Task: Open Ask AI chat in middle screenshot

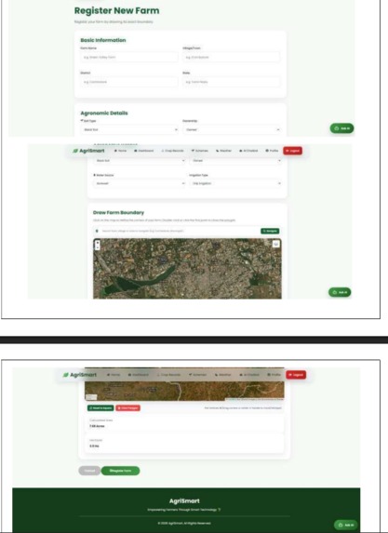Action: coord(340,292)
